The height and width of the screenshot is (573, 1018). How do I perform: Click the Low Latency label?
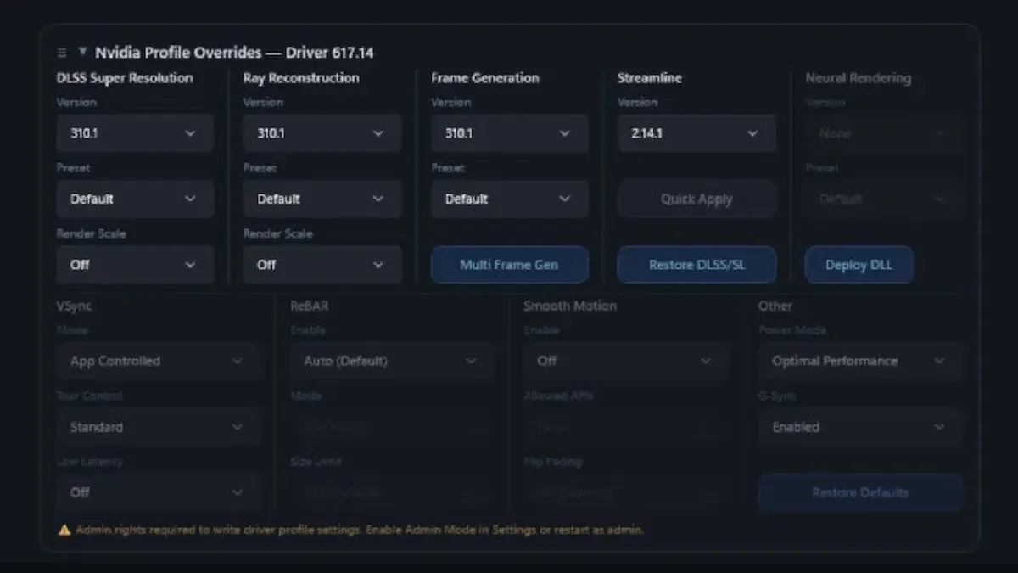[90, 462]
